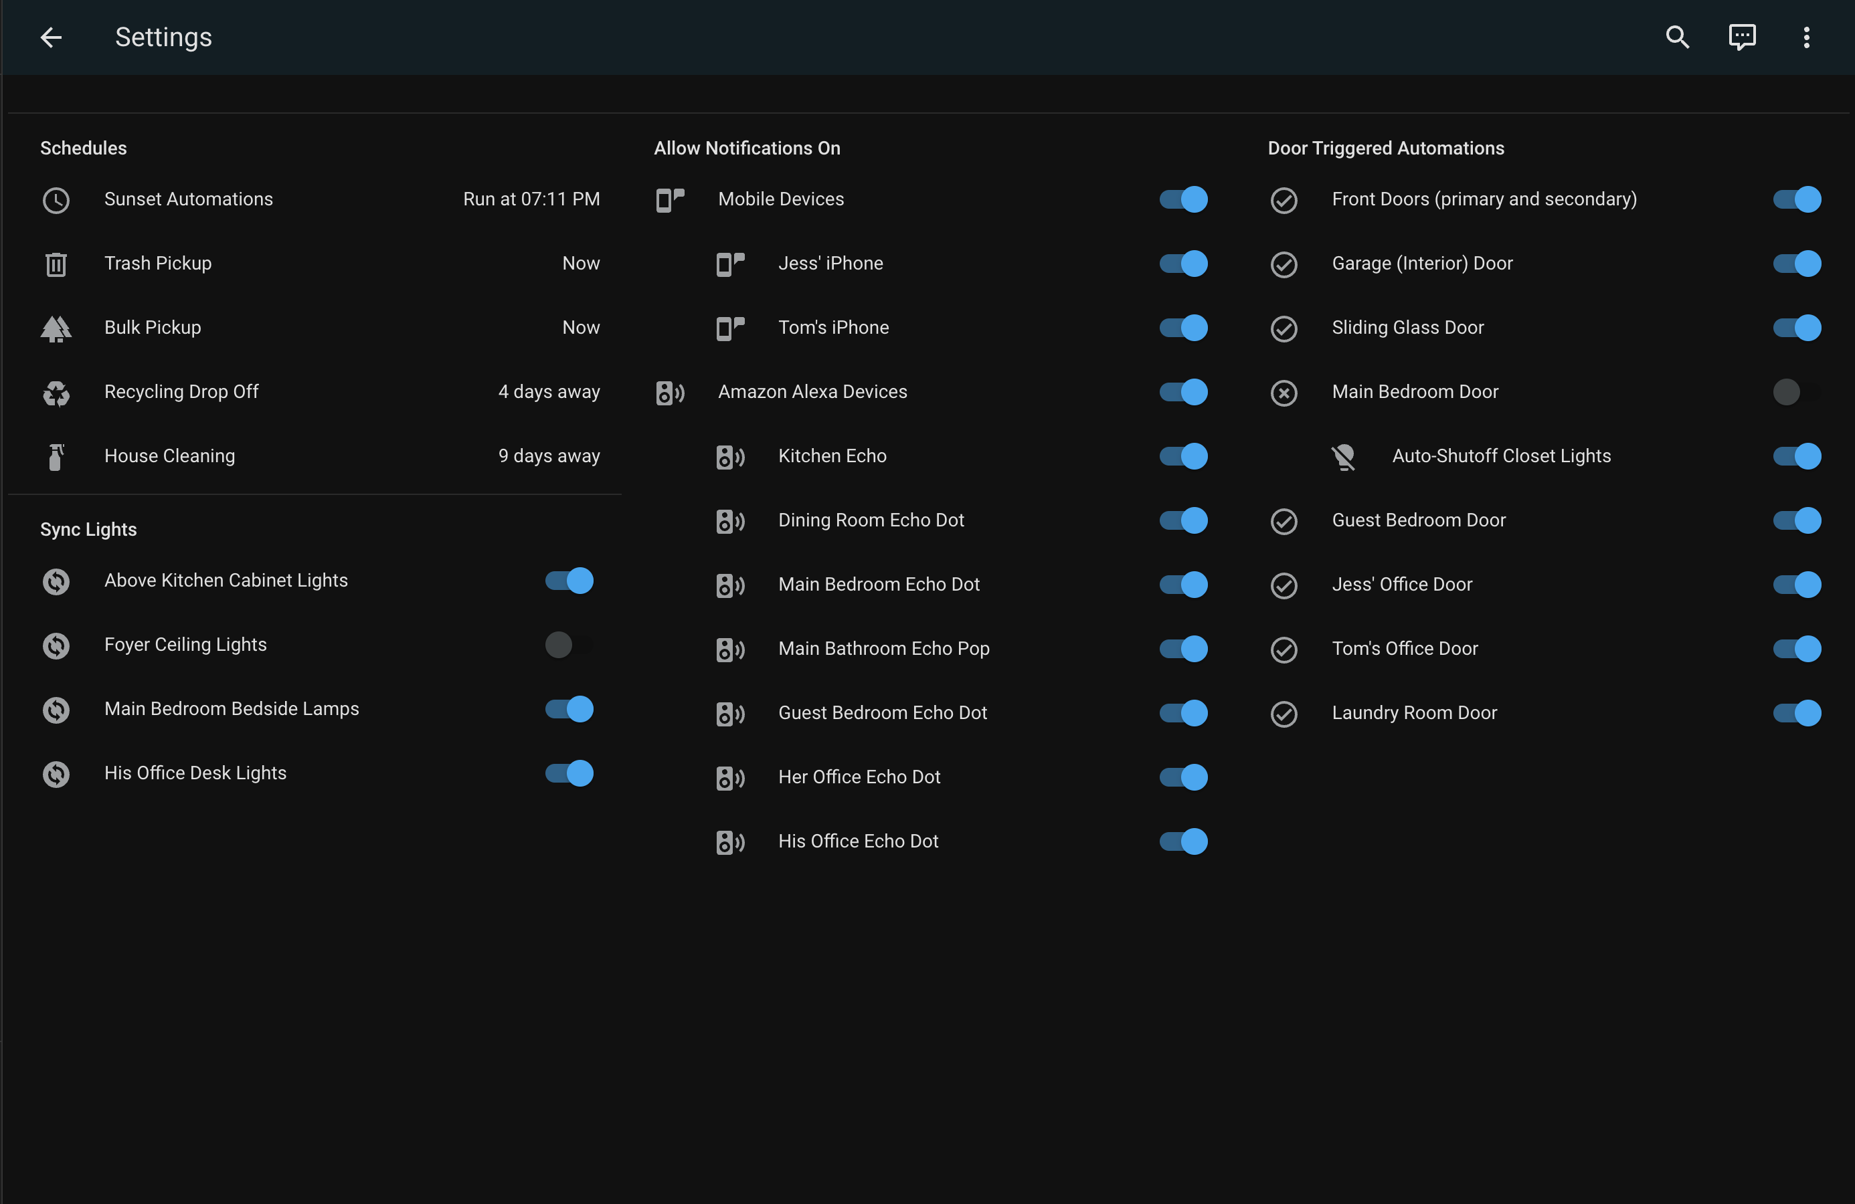The width and height of the screenshot is (1855, 1204).
Task: Open the Sunset Automations schedule row
Action: 189,199
